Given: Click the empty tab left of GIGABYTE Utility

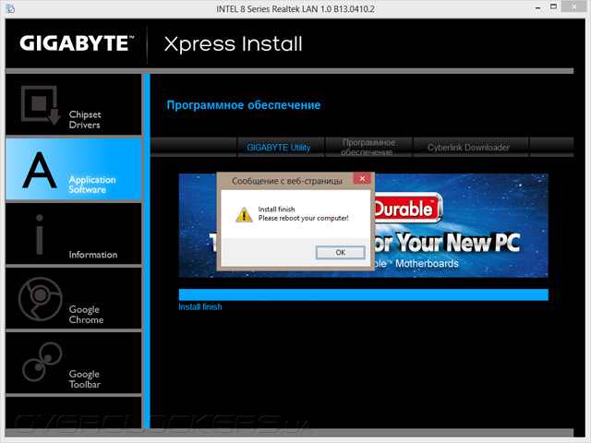Looking at the screenshot, I should [x=193, y=148].
